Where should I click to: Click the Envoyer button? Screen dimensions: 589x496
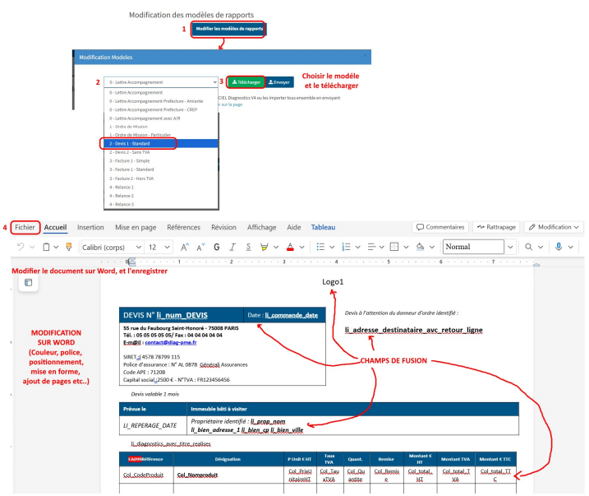(x=280, y=82)
